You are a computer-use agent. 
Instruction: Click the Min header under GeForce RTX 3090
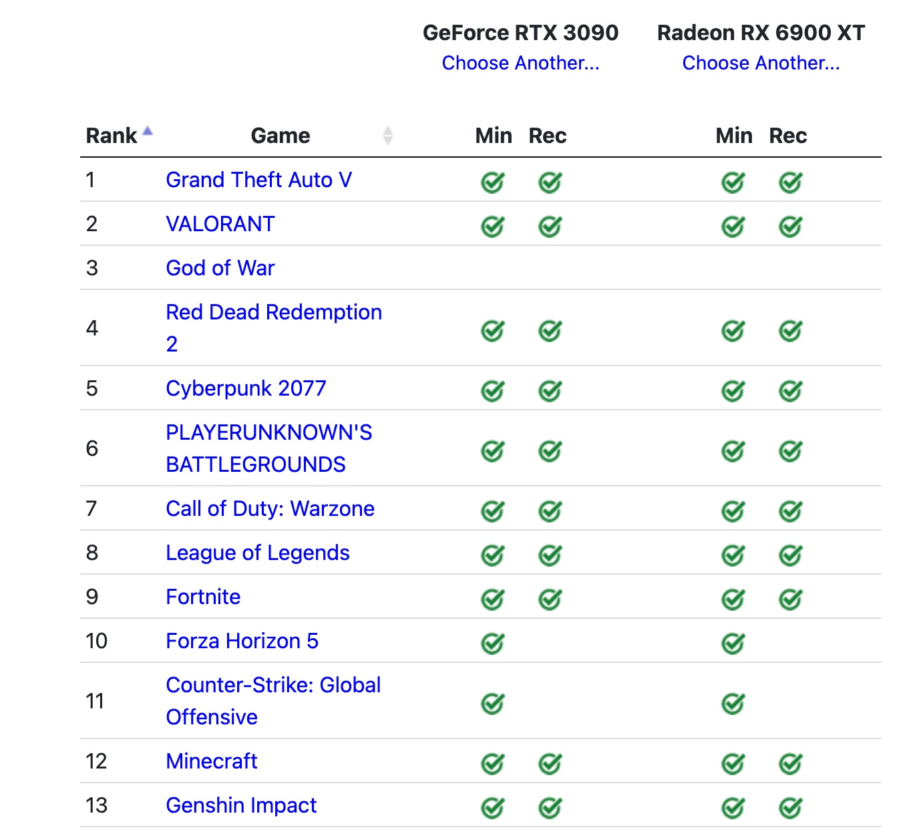click(x=494, y=136)
